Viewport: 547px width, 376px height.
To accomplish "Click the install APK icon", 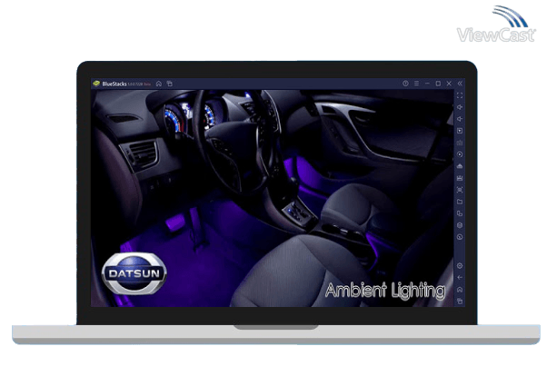I will tap(460, 166).
